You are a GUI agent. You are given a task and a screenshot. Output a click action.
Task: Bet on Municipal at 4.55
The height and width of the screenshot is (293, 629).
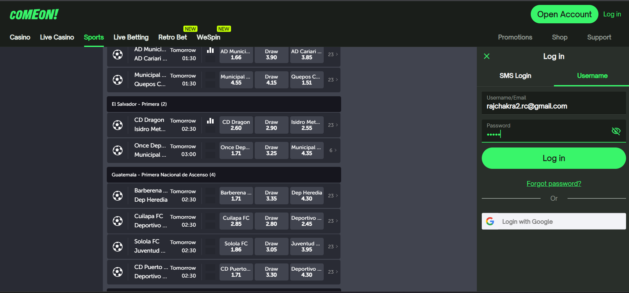[x=236, y=79]
